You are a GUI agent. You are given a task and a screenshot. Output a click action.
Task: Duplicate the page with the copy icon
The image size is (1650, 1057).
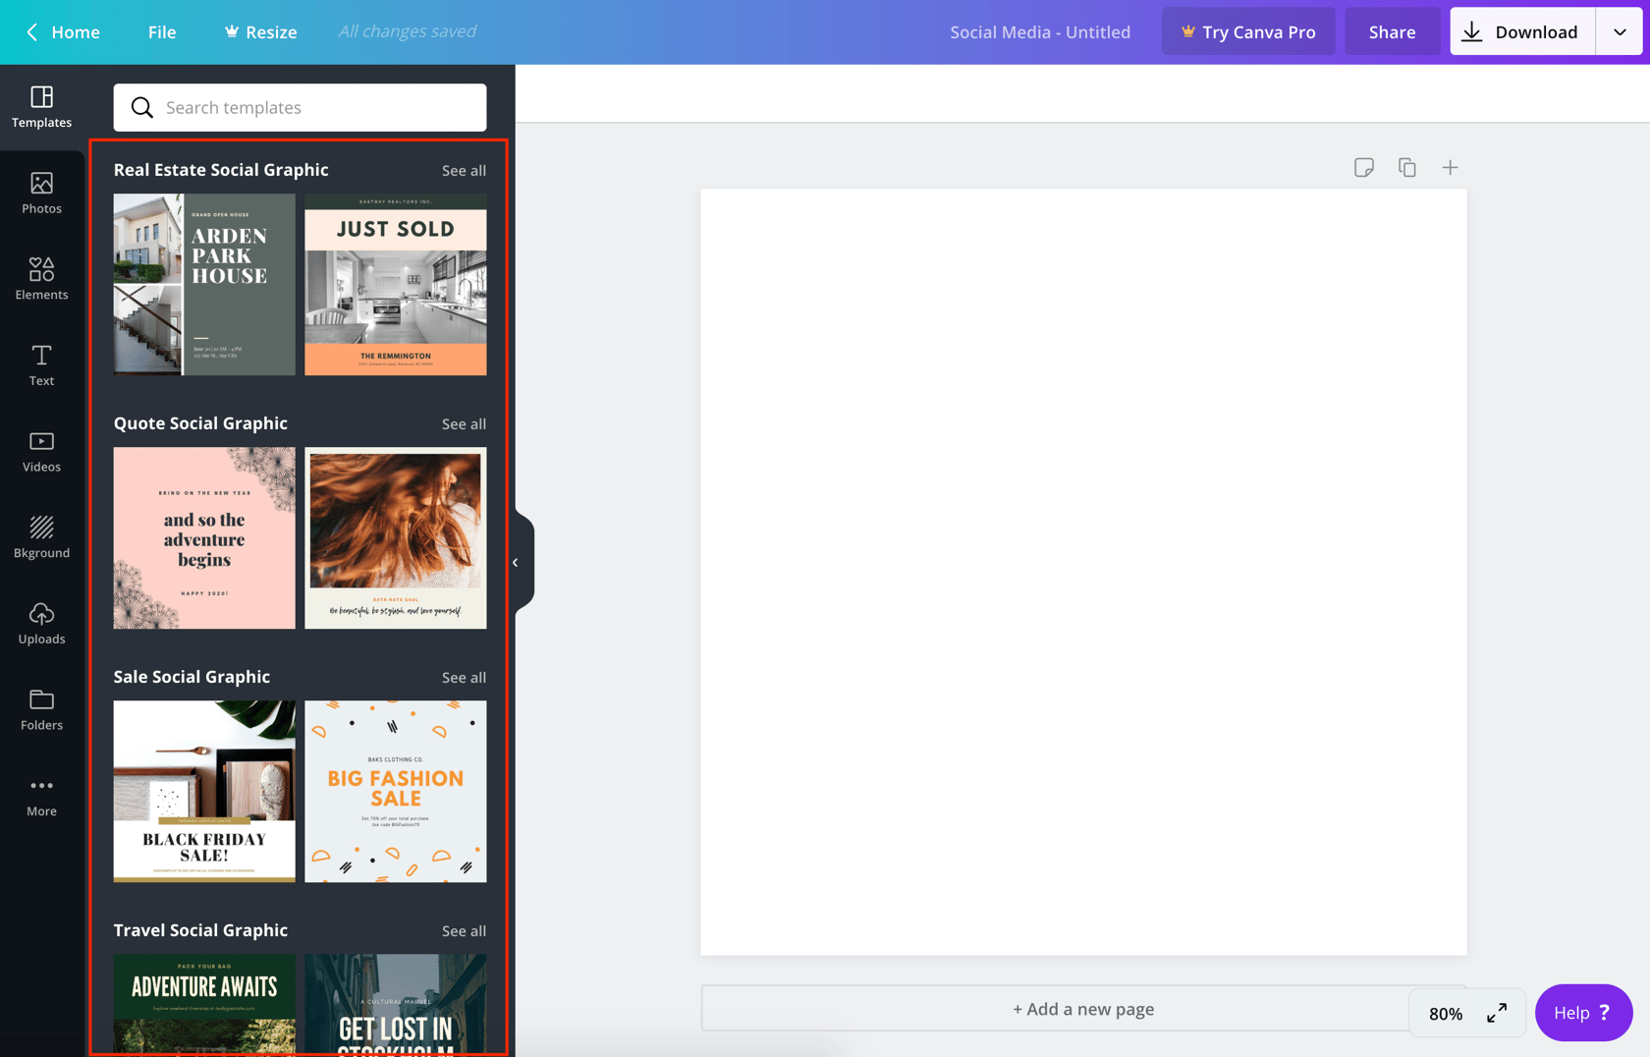pyautogui.click(x=1407, y=167)
